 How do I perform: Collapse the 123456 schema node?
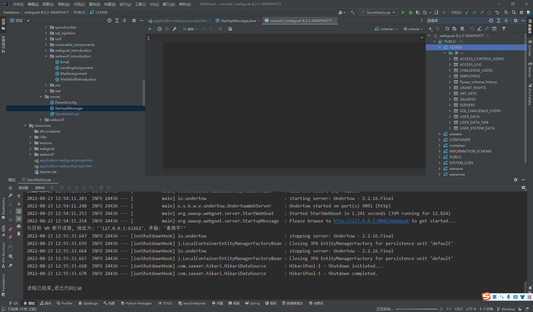pyautogui.click(x=439, y=47)
